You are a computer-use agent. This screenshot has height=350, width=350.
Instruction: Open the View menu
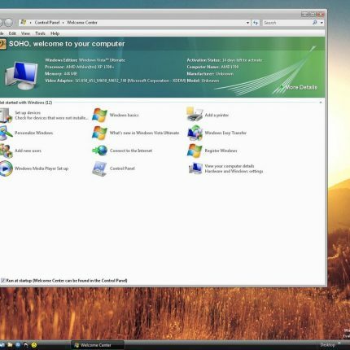tap(25, 33)
